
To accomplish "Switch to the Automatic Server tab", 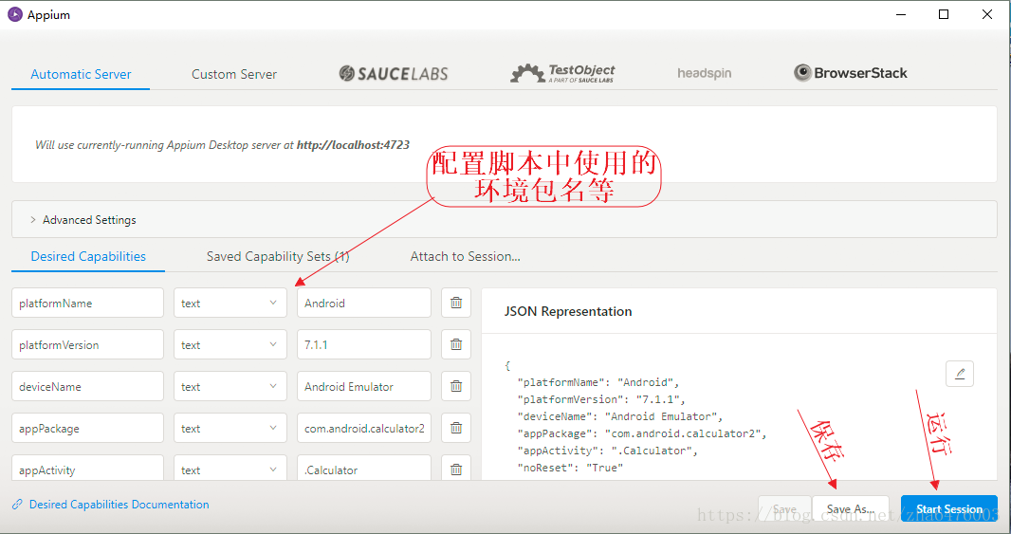I will click(x=81, y=74).
